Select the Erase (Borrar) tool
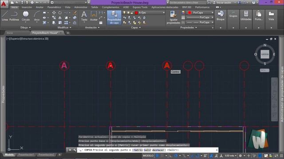 click(x=75, y=13)
